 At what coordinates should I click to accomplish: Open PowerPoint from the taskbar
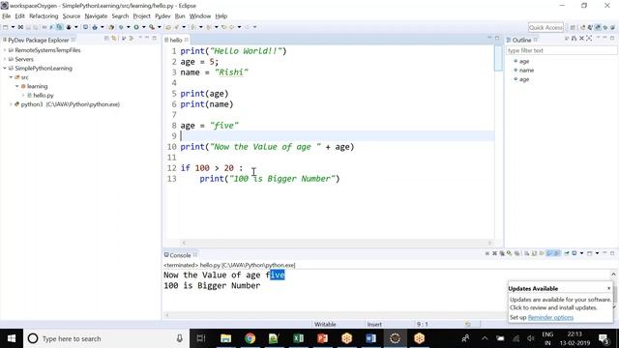click(322, 338)
